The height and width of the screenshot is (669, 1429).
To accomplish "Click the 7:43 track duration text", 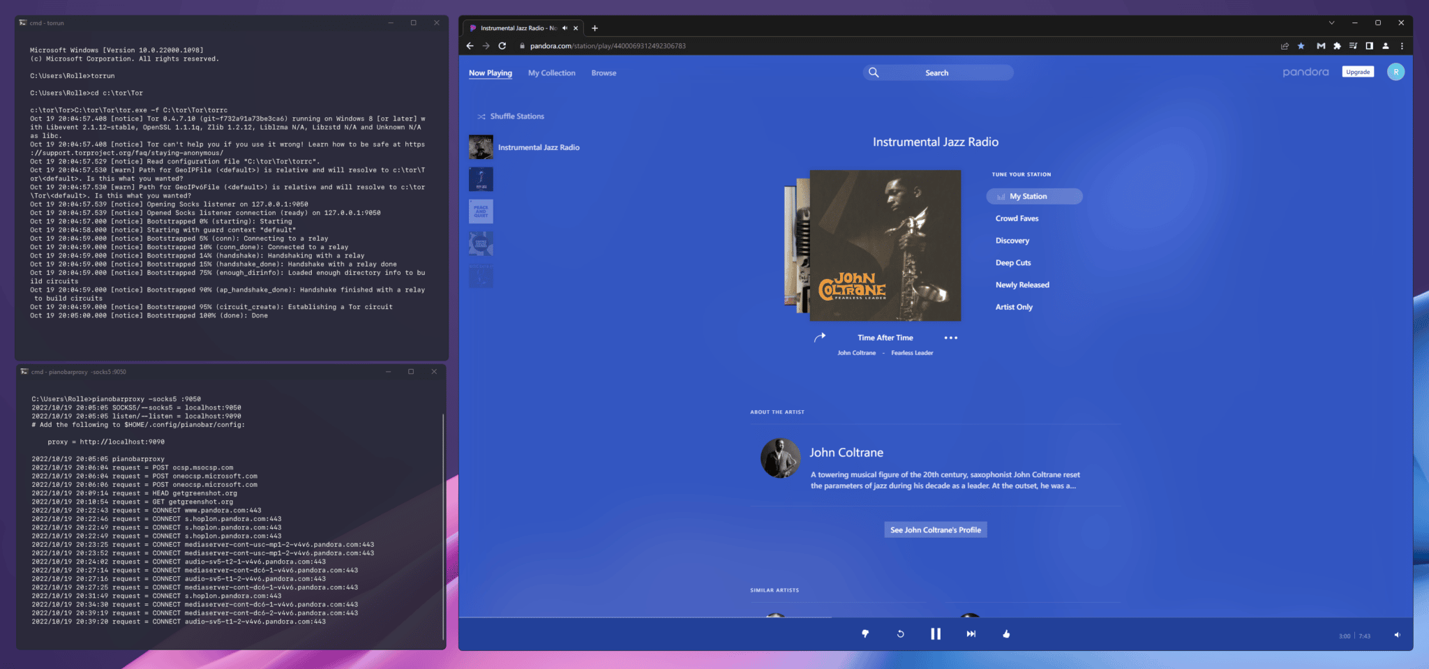I will coord(1364,636).
